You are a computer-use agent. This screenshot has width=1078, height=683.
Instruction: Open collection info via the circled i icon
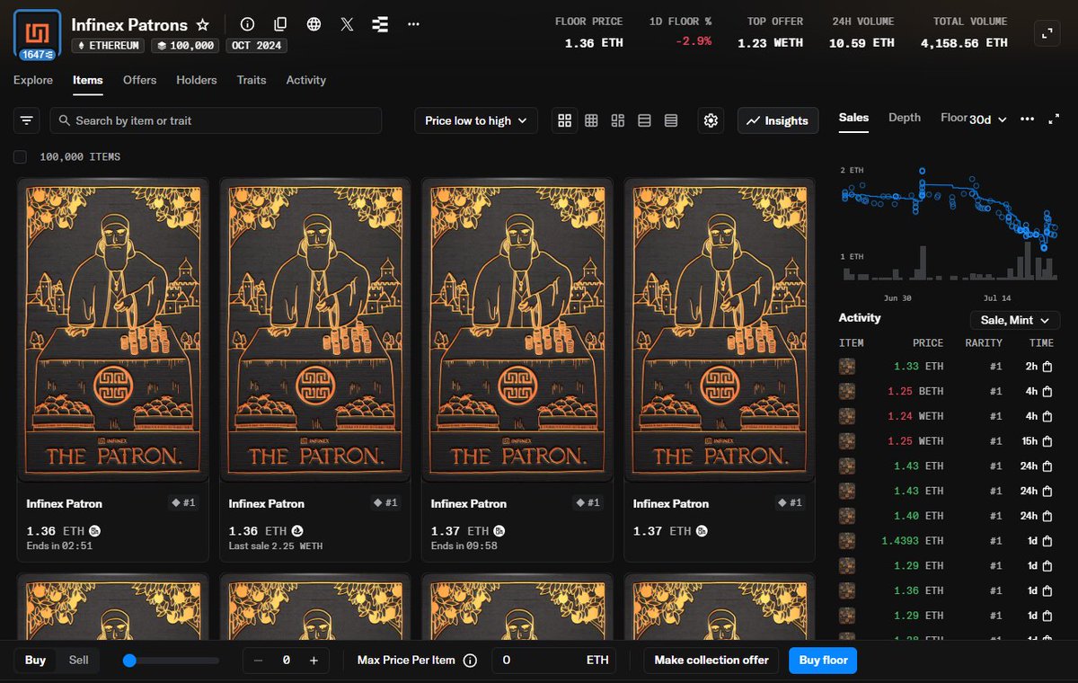point(248,24)
